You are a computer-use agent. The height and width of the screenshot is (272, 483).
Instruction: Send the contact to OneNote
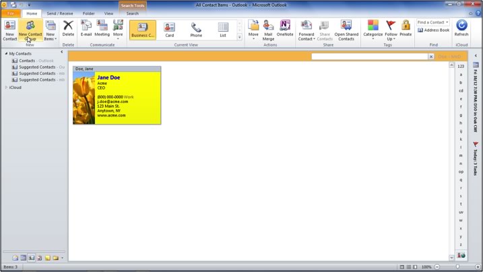pos(285,28)
